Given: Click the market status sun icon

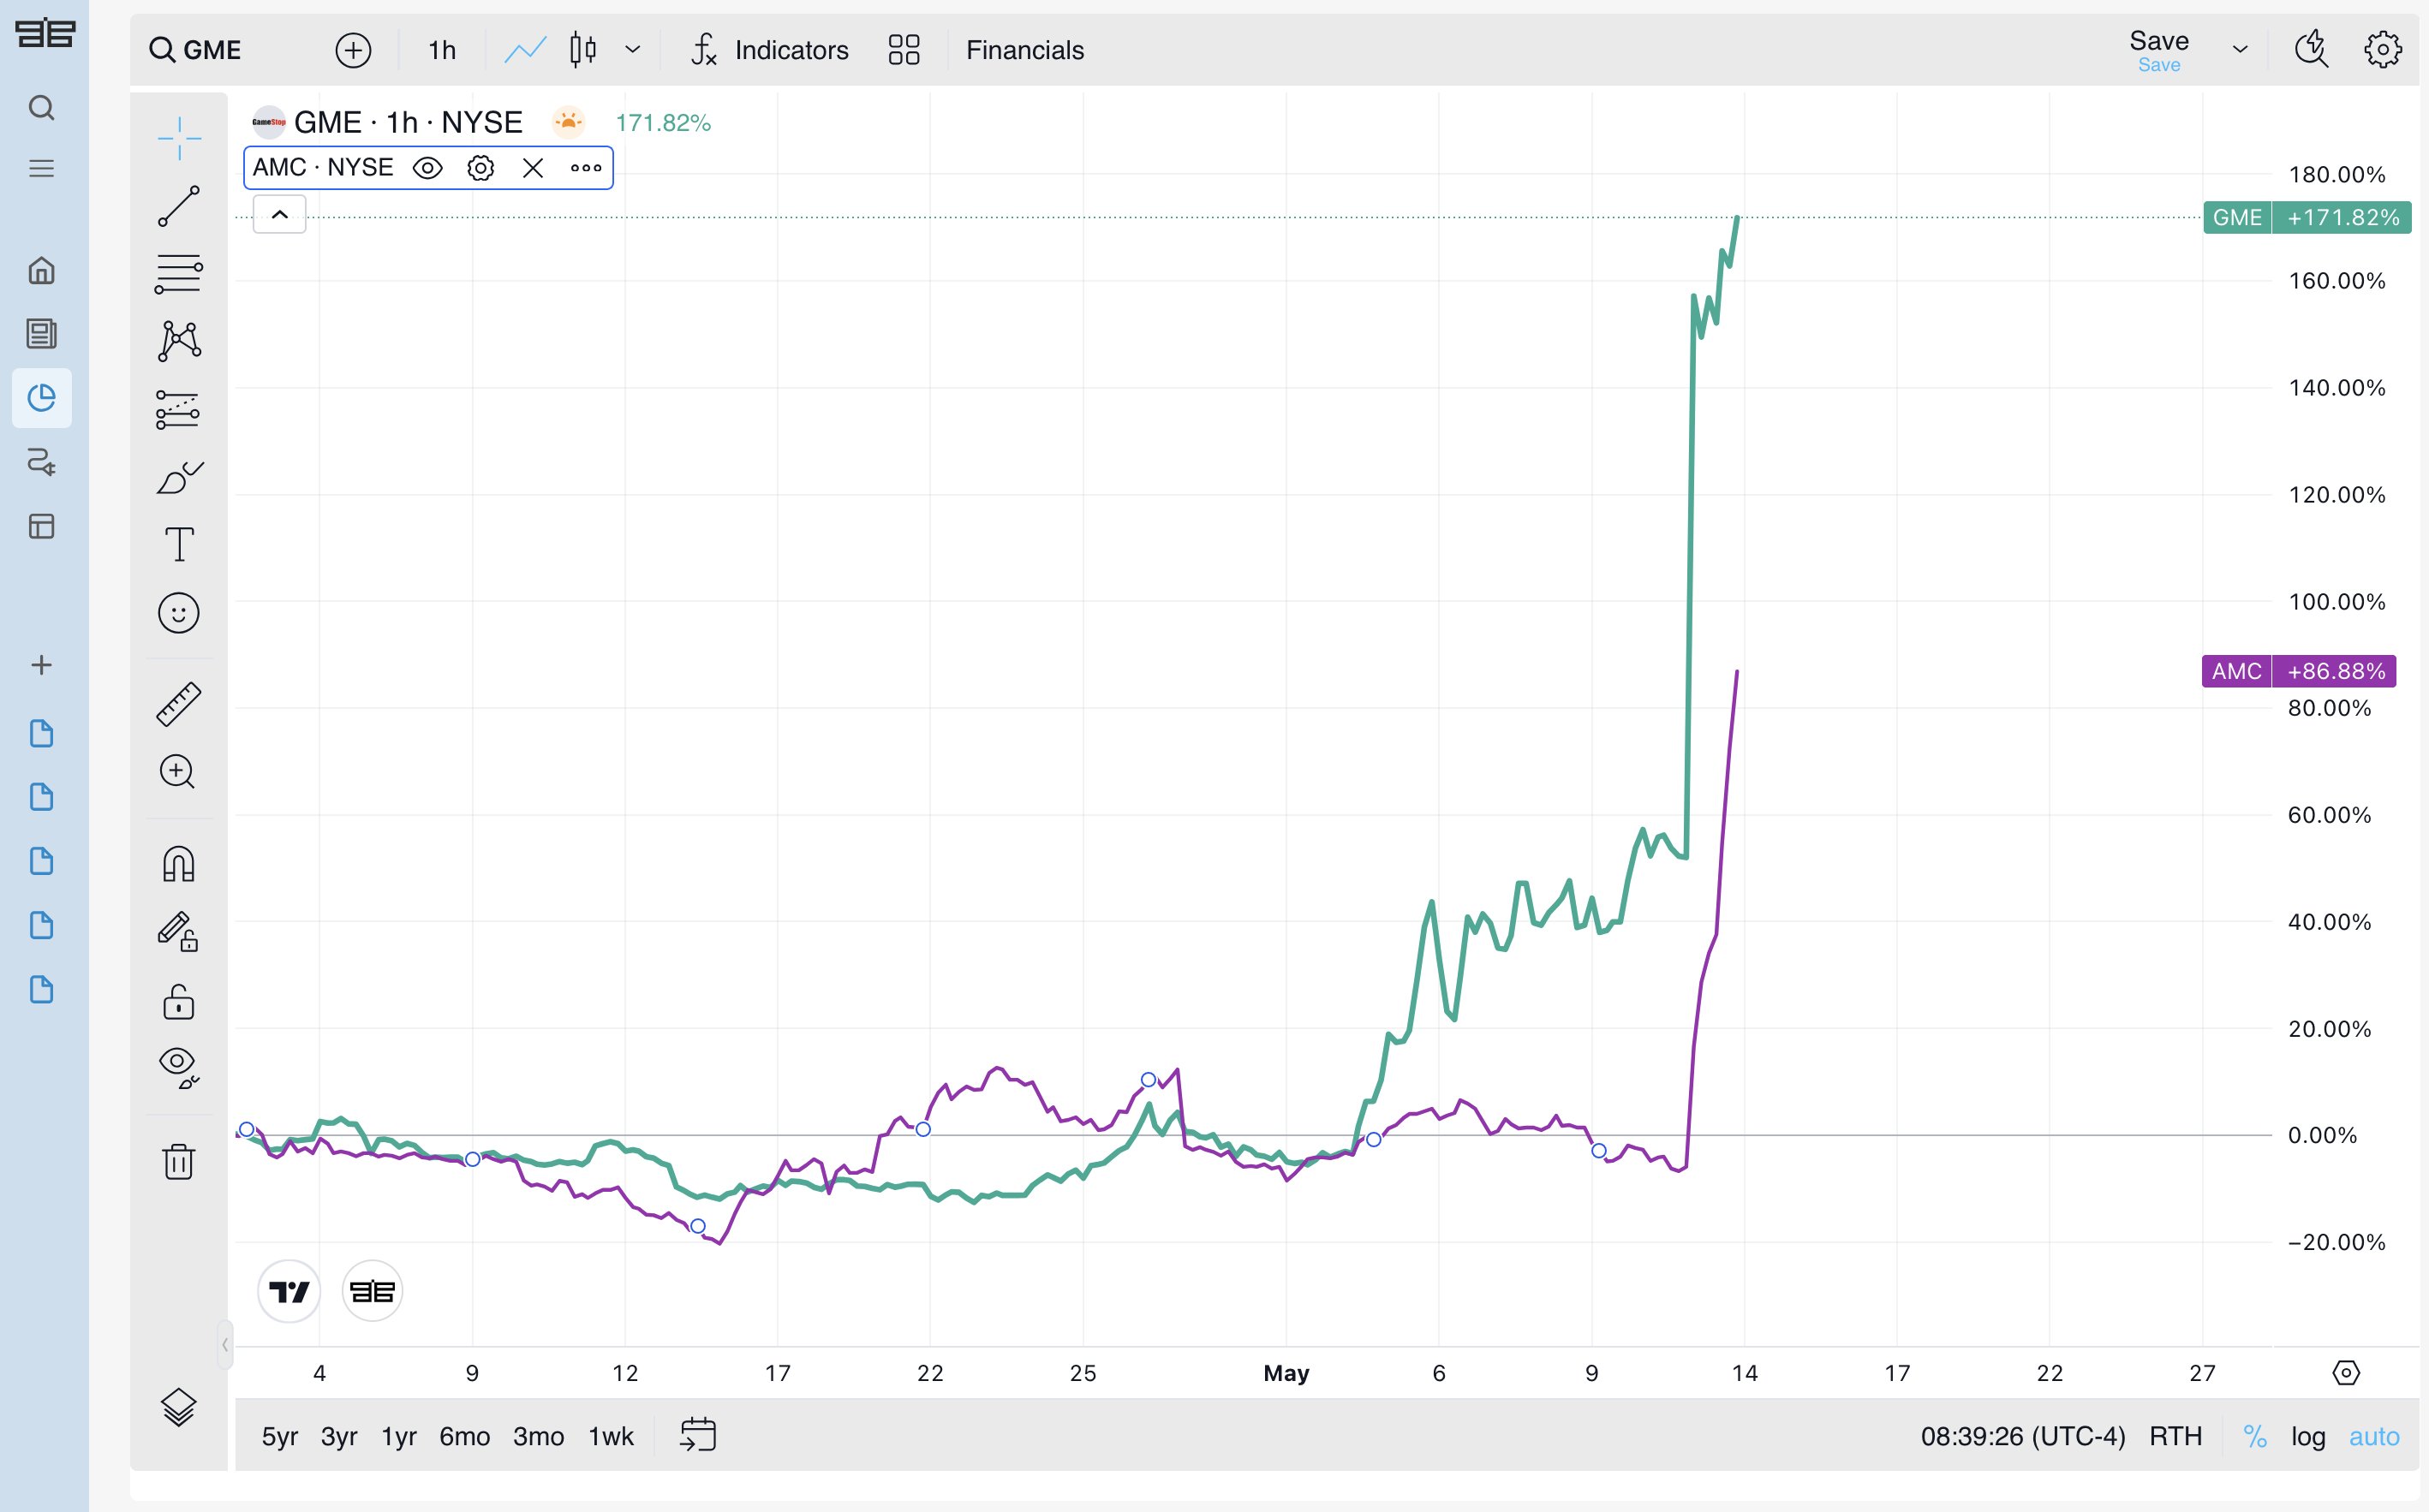Looking at the screenshot, I should [568, 122].
